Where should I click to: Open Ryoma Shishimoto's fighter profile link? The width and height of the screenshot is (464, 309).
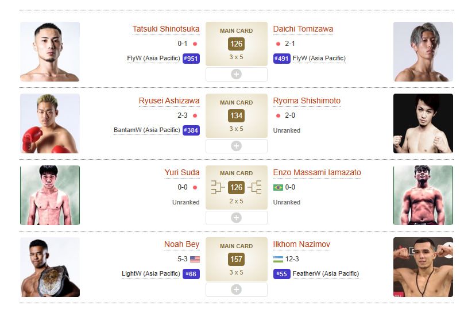(x=307, y=101)
